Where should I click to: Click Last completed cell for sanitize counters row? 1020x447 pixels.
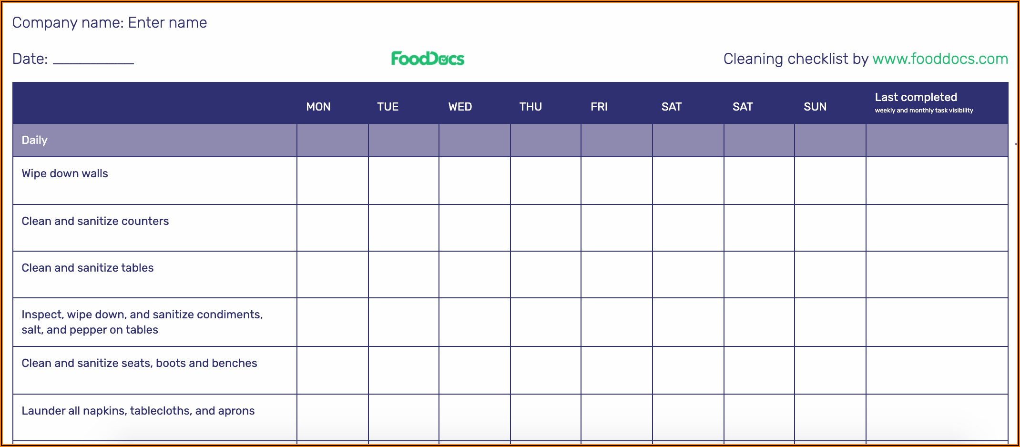[x=937, y=228]
